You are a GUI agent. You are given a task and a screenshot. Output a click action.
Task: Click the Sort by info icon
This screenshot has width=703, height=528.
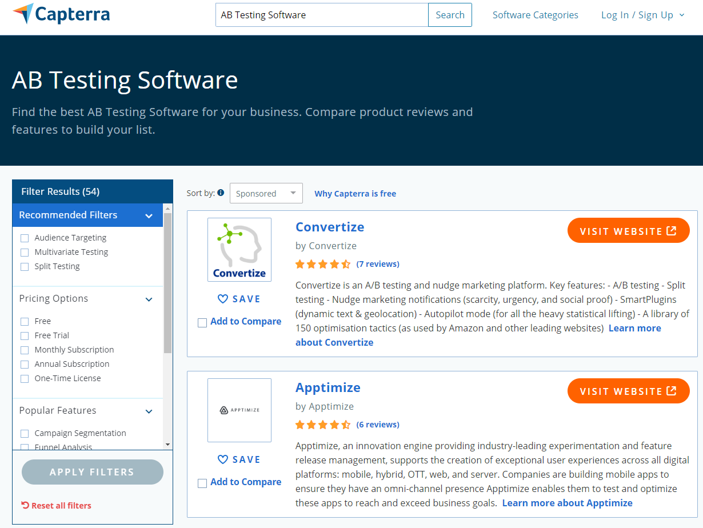coord(221,193)
